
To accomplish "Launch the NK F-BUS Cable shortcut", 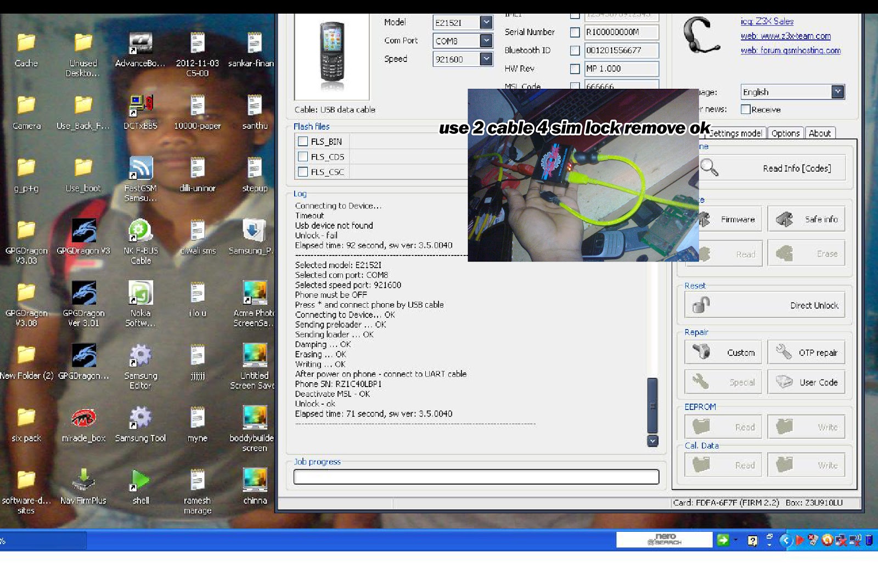I will (140, 242).
